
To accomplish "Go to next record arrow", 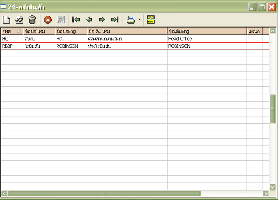I will (102, 20).
